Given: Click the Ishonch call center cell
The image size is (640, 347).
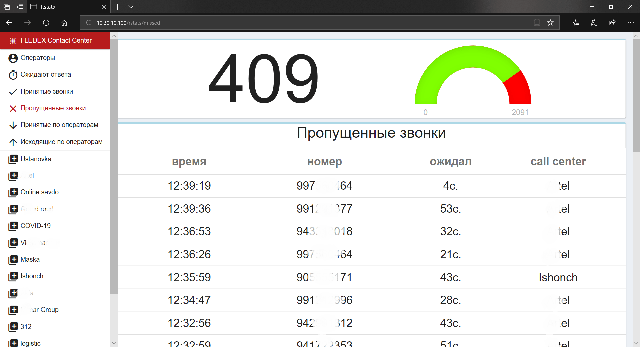Looking at the screenshot, I should (x=558, y=277).
